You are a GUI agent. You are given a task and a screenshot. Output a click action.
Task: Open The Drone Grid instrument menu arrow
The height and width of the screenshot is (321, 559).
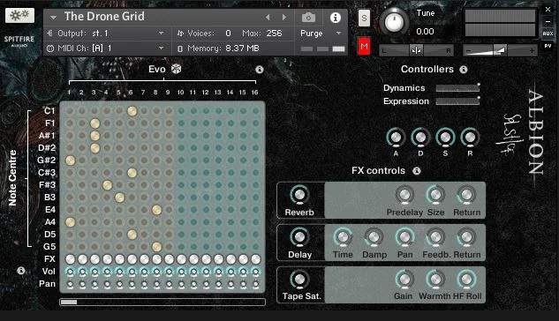53,17
